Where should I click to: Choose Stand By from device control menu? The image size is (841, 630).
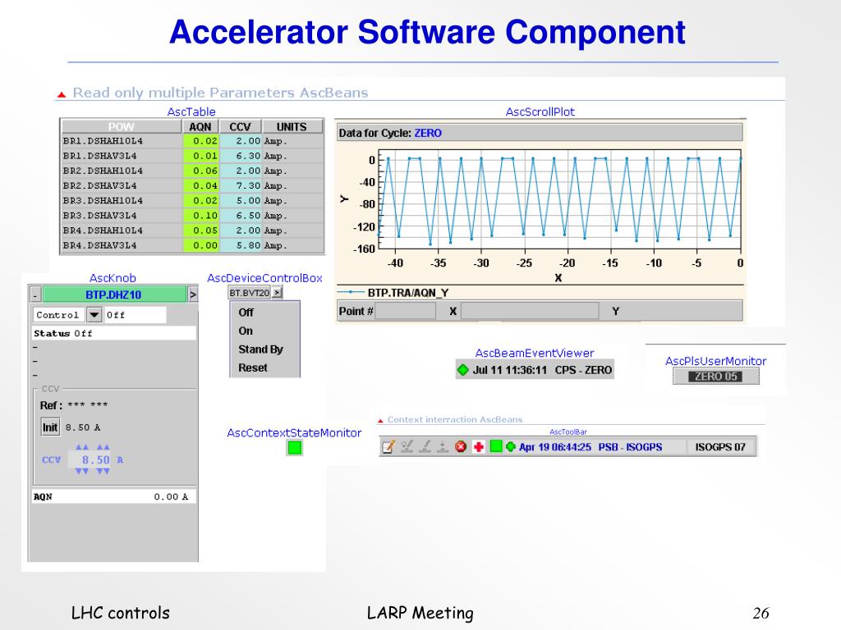260,349
